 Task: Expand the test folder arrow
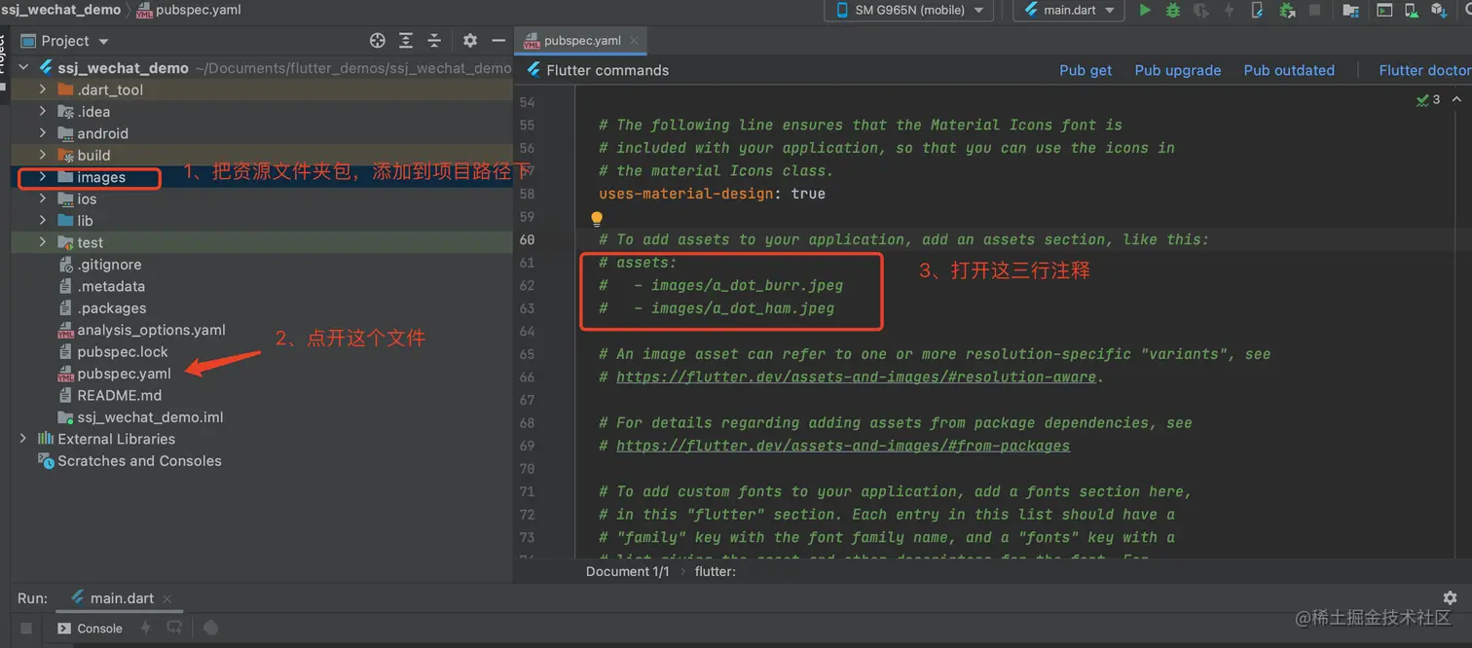(43, 242)
